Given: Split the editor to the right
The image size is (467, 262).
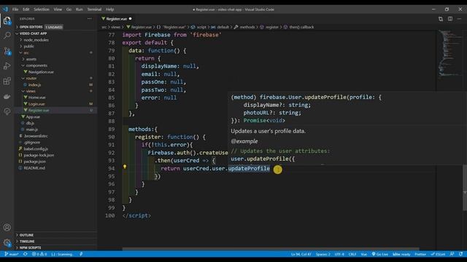Looking at the screenshot, I should coord(450,19).
